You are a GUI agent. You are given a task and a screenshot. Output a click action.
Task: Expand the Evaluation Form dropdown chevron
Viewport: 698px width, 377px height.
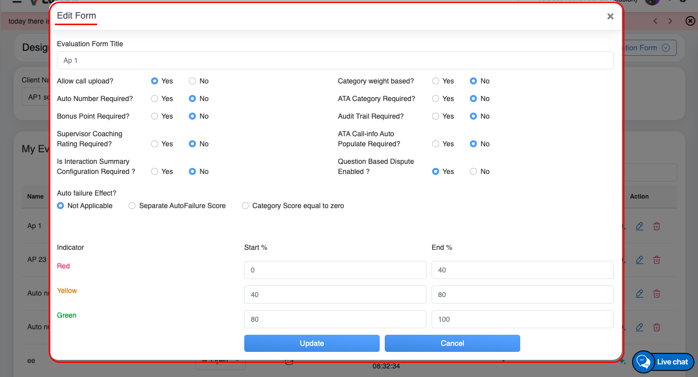coord(666,48)
